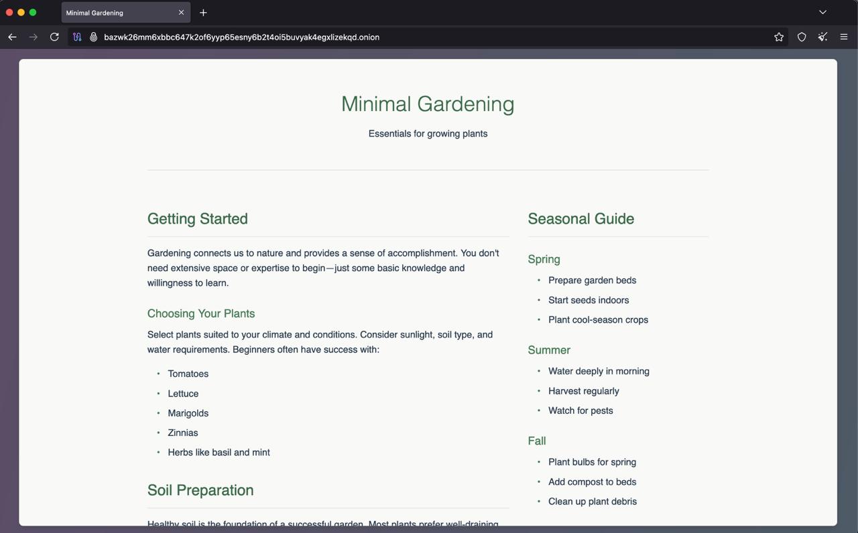The width and height of the screenshot is (858, 533).
Task: Navigate back with the left arrow
Action: (12, 37)
